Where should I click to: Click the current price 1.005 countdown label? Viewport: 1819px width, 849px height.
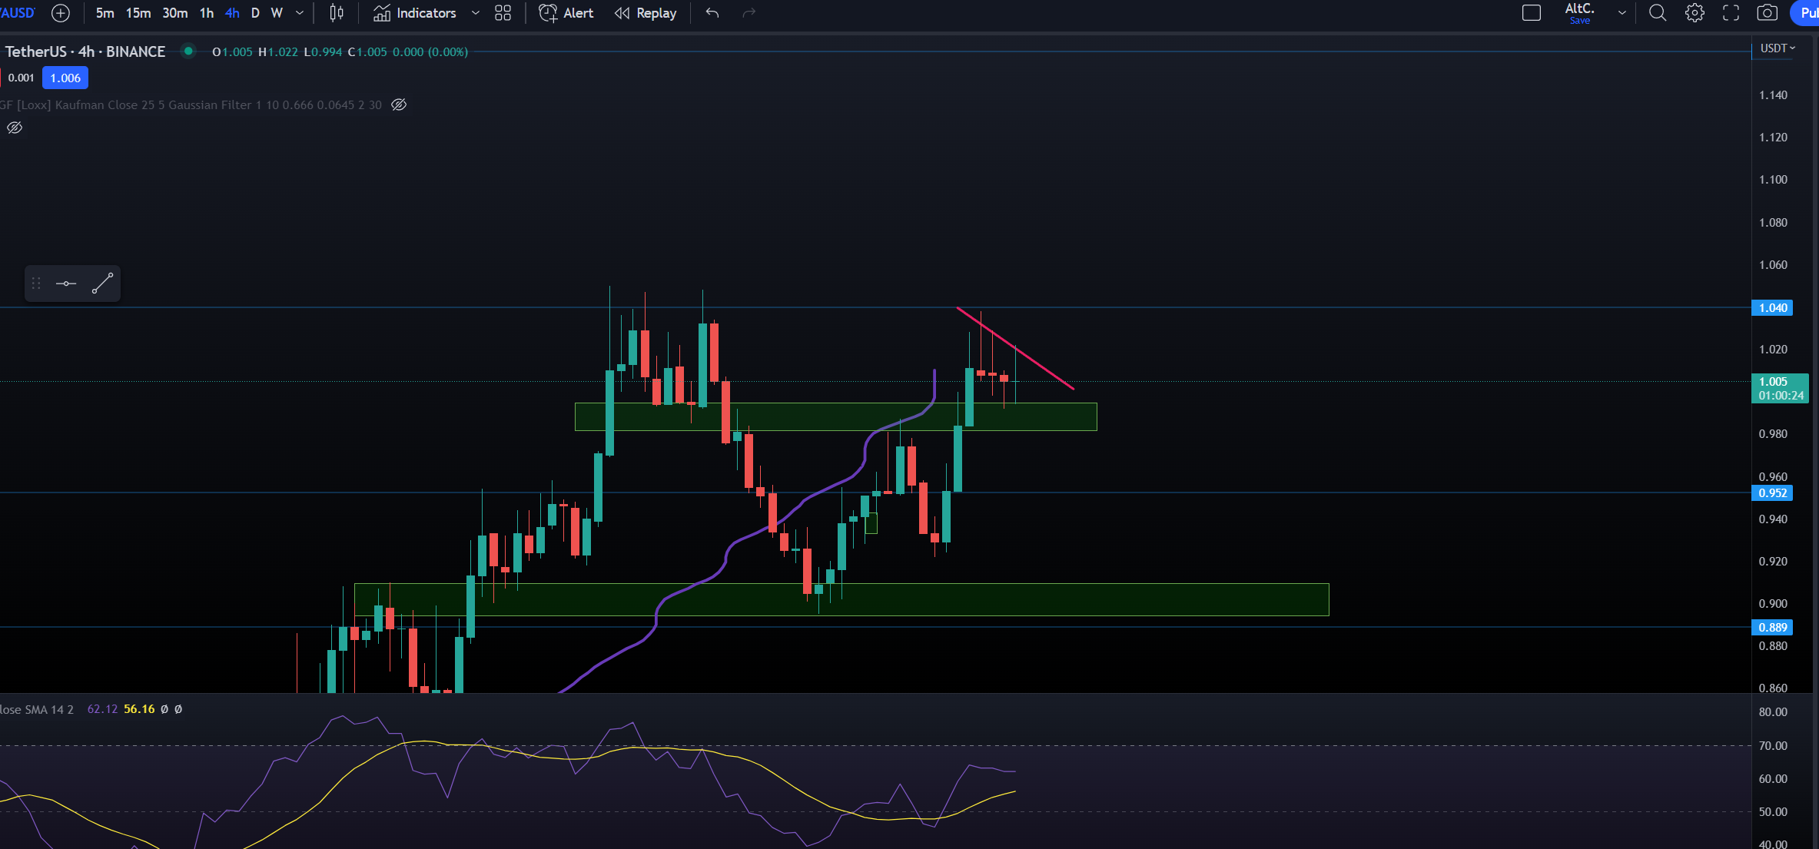point(1780,388)
